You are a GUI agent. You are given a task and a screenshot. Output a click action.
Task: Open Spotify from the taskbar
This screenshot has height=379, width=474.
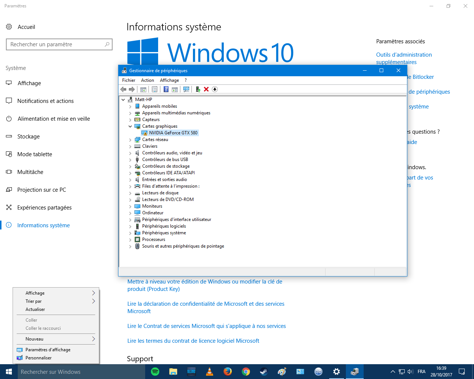[x=155, y=372]
